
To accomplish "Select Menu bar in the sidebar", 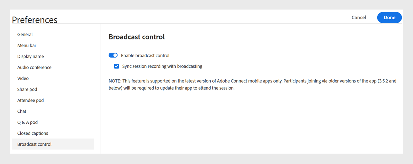I will coord(27,46).
